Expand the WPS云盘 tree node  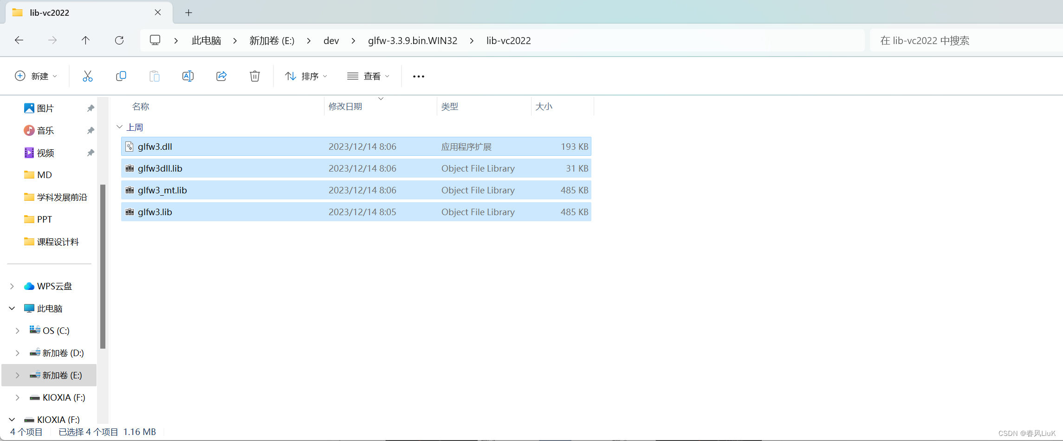tap(12, 286)
